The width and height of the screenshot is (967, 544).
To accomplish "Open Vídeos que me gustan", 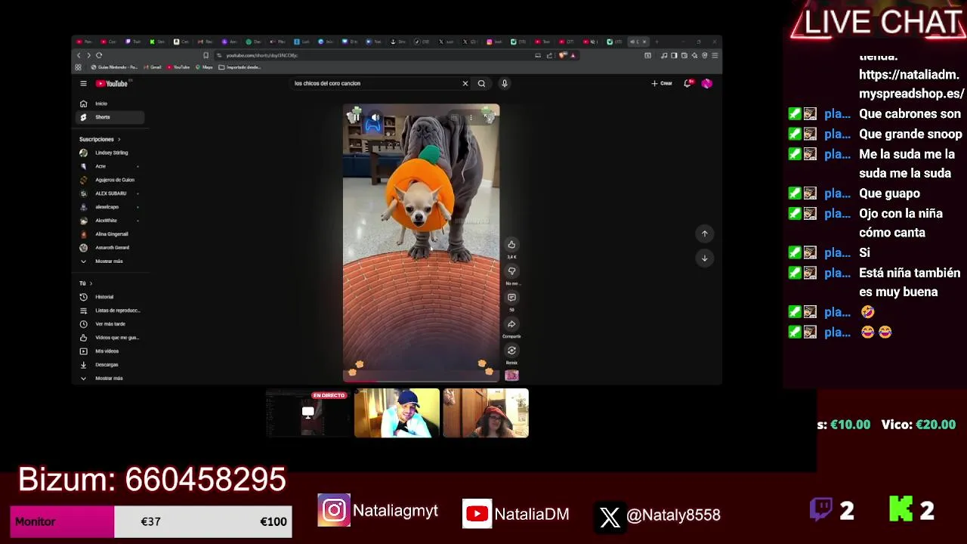I will tap(110, 338).
